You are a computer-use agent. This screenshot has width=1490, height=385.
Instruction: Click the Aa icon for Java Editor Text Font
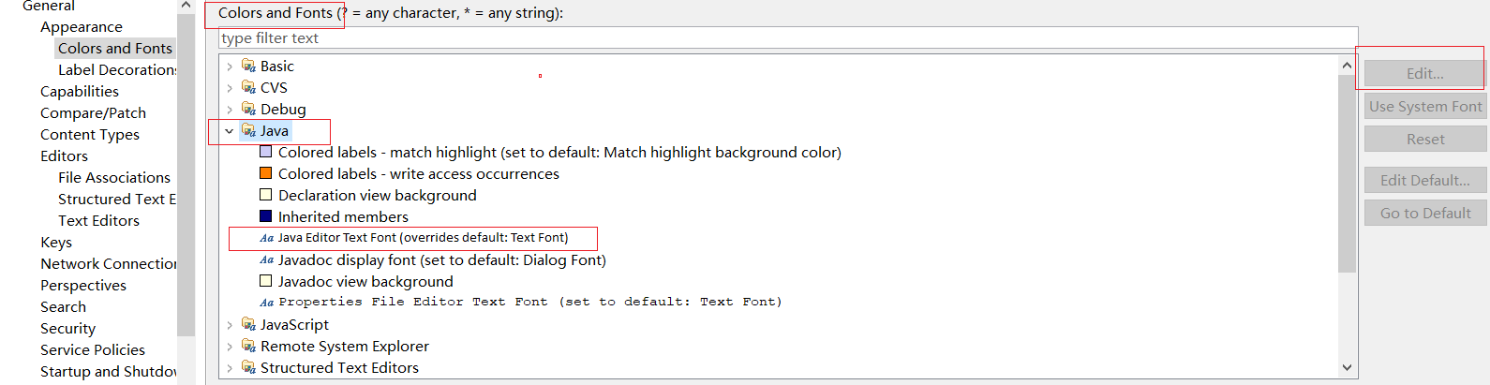266,238
